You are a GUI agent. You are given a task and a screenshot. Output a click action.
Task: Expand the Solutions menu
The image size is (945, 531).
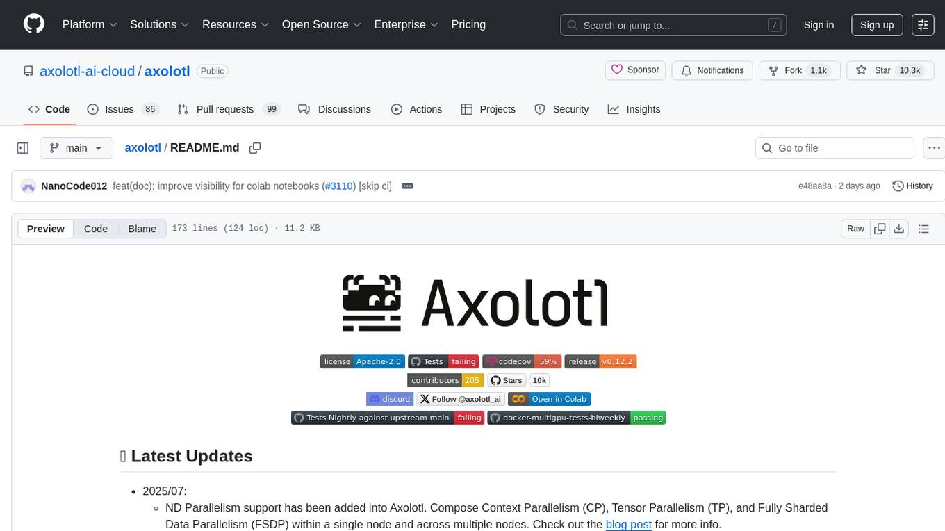pos(159,24)
